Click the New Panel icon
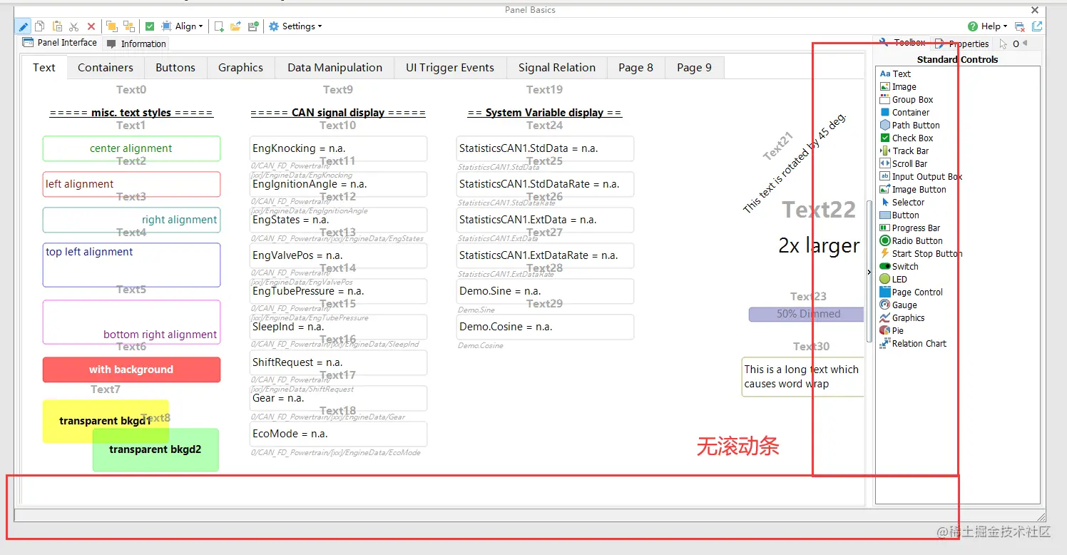This screenshot has height=555, width=1067. pos(220,26)
